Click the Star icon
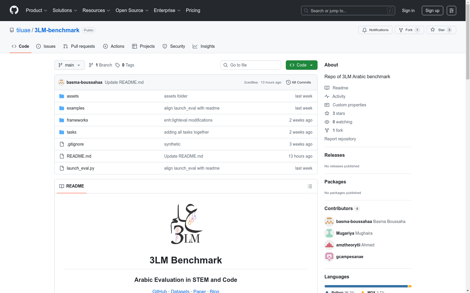The height and width of the screenshot is (293, 470). click(x=433, y=30)
